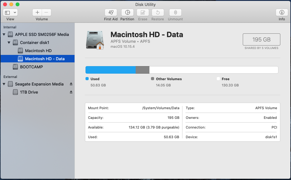Screen dimensions: 291x180
Task: Open the Info panel
Action: 281,13
